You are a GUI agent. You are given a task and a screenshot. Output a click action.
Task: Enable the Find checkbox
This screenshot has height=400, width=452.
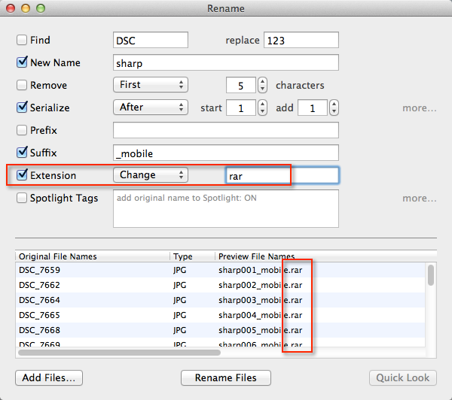click(x=22, y=40)
